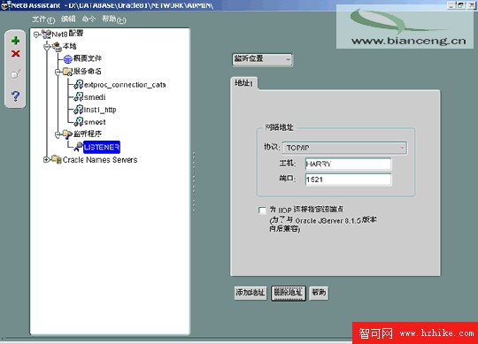
Task: Select the inst1_http tree entry
Action: coord(100,110)
